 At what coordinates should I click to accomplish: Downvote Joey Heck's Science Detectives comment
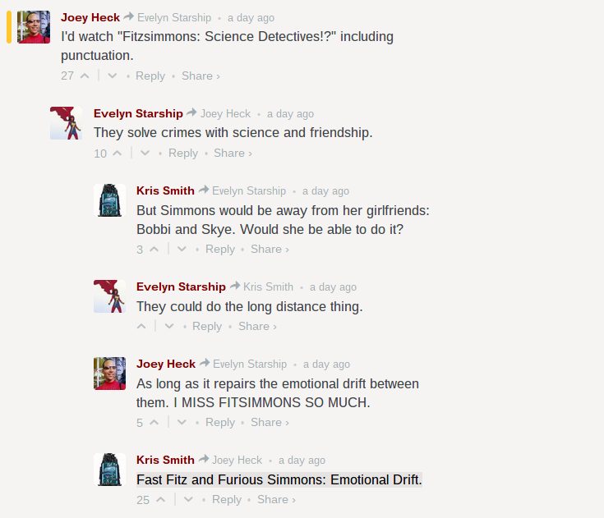coord(113,76)
